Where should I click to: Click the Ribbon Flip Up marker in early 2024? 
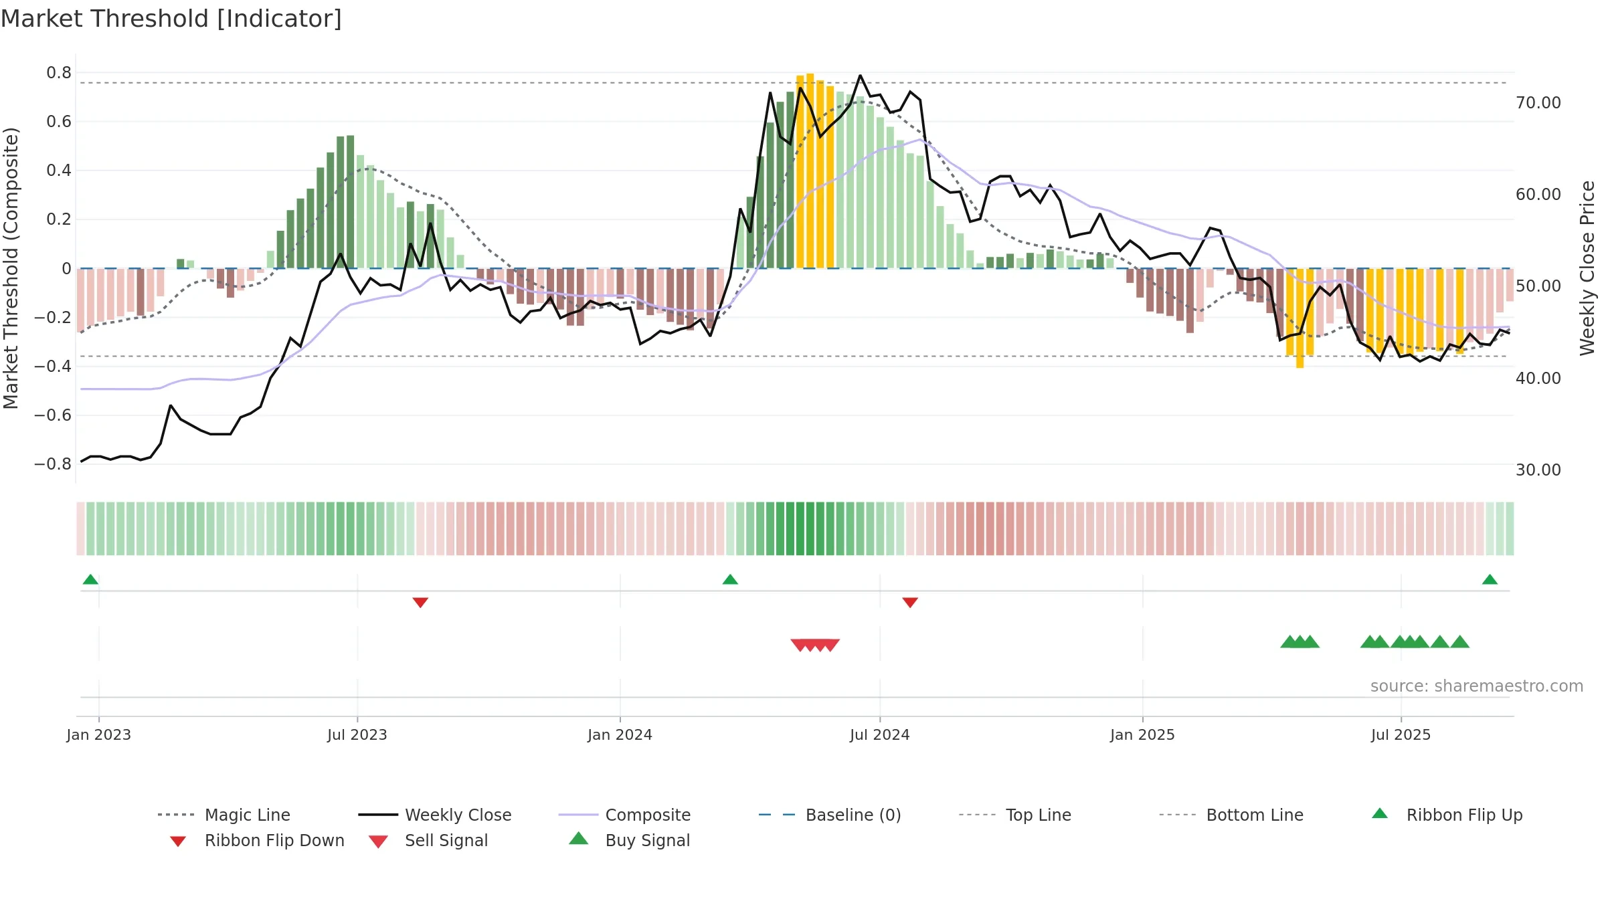coord(730,579)
